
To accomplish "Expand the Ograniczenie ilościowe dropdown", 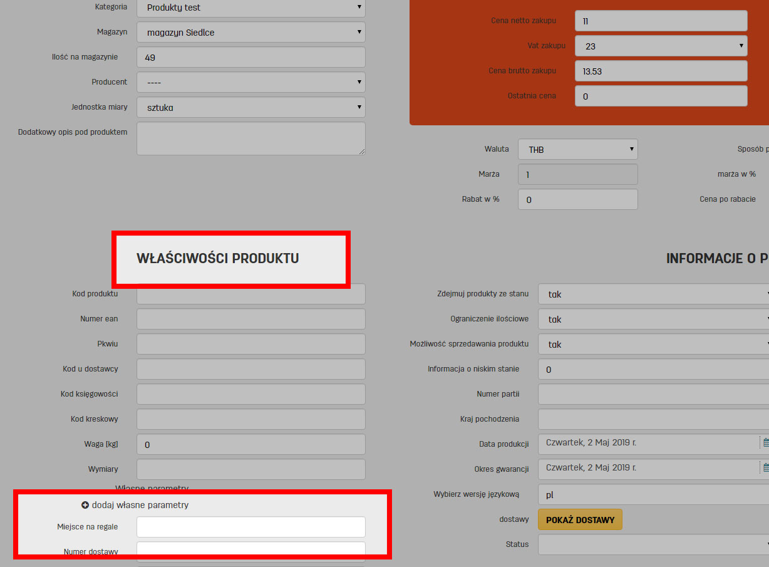I will (x=653, y=319).
